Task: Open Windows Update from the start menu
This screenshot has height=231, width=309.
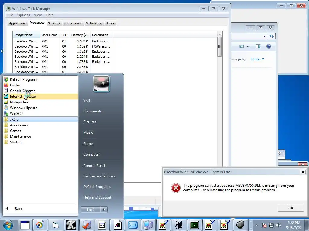Action: coord(40,108)
